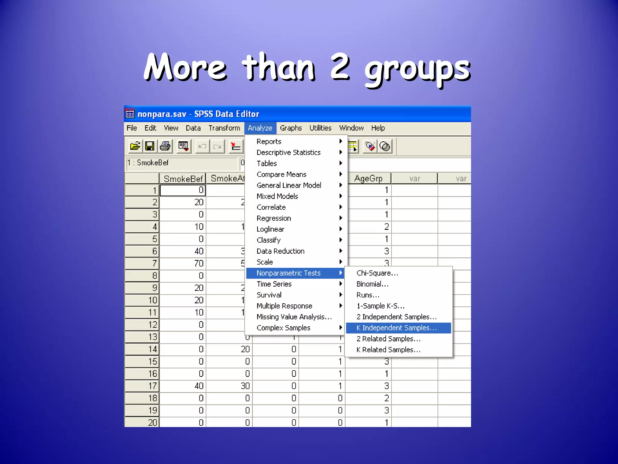Viewport: 618px width, 464px height.
Task: Expand the Tables submenu
Action: point(296,163)
